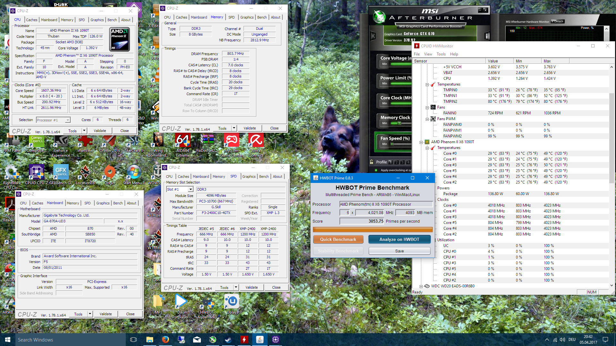Select Afterburner profile slot 1
616x346 pixels.
(391, 162)
